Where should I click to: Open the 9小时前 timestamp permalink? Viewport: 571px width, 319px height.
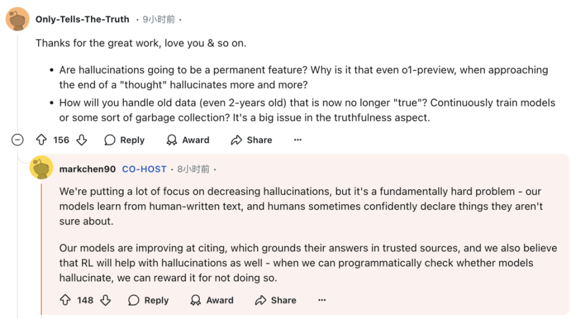(x=159, y=19)
